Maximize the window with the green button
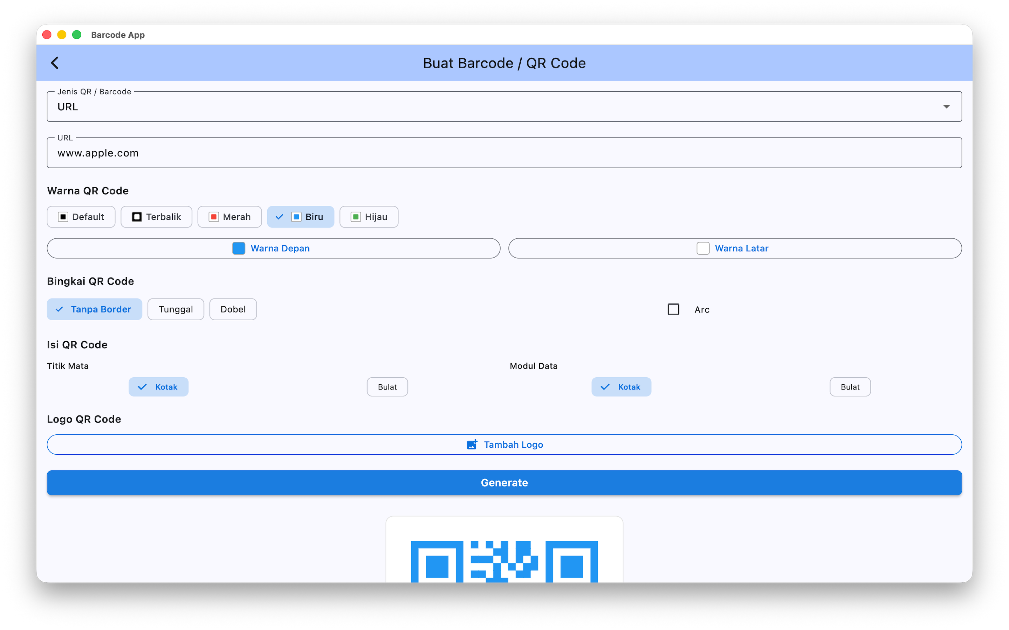The width and height of the screenshot is (1009, 630). click(77, 35)
